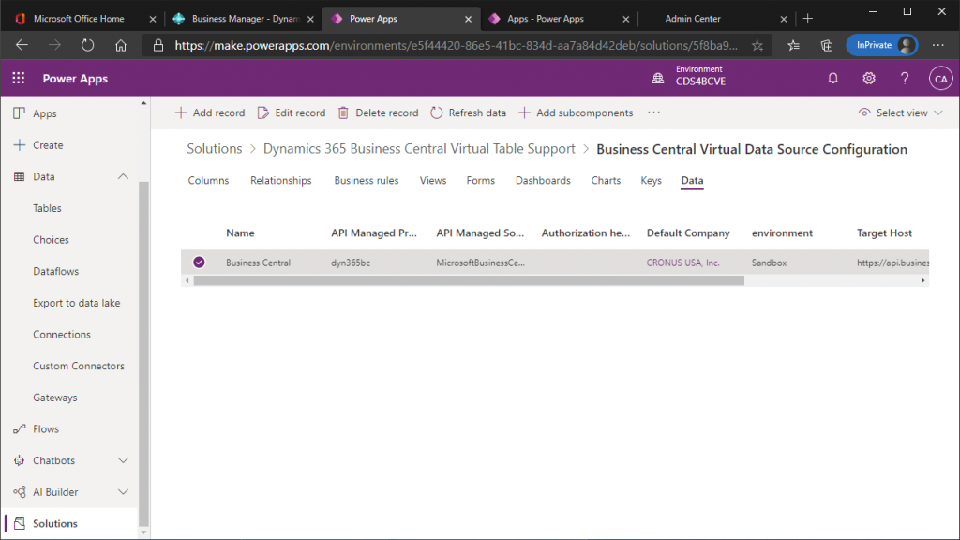Switch to the Apps - Power Apps tab

(560, 19)
